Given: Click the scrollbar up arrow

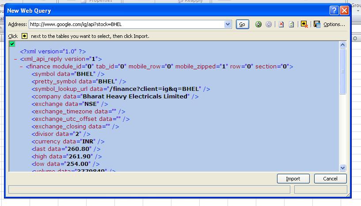Looking at the screenshot, I should tap(342, 45).
